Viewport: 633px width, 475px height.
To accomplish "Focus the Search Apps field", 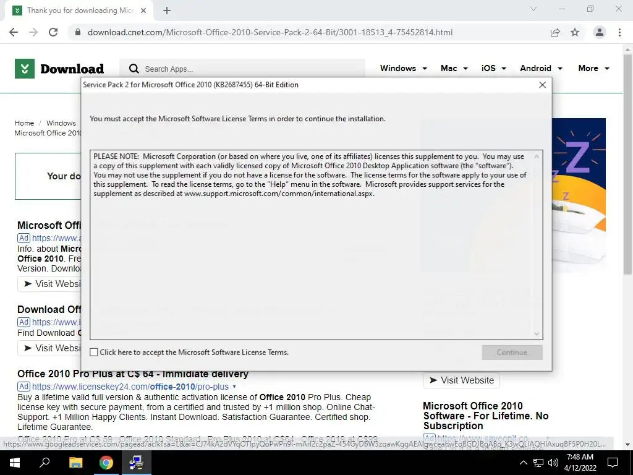I will [242, 69].
